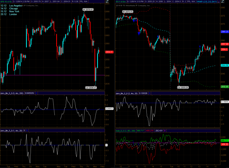
Task: Click the red 2054.51 last-price tag
Action: (109, 52)
